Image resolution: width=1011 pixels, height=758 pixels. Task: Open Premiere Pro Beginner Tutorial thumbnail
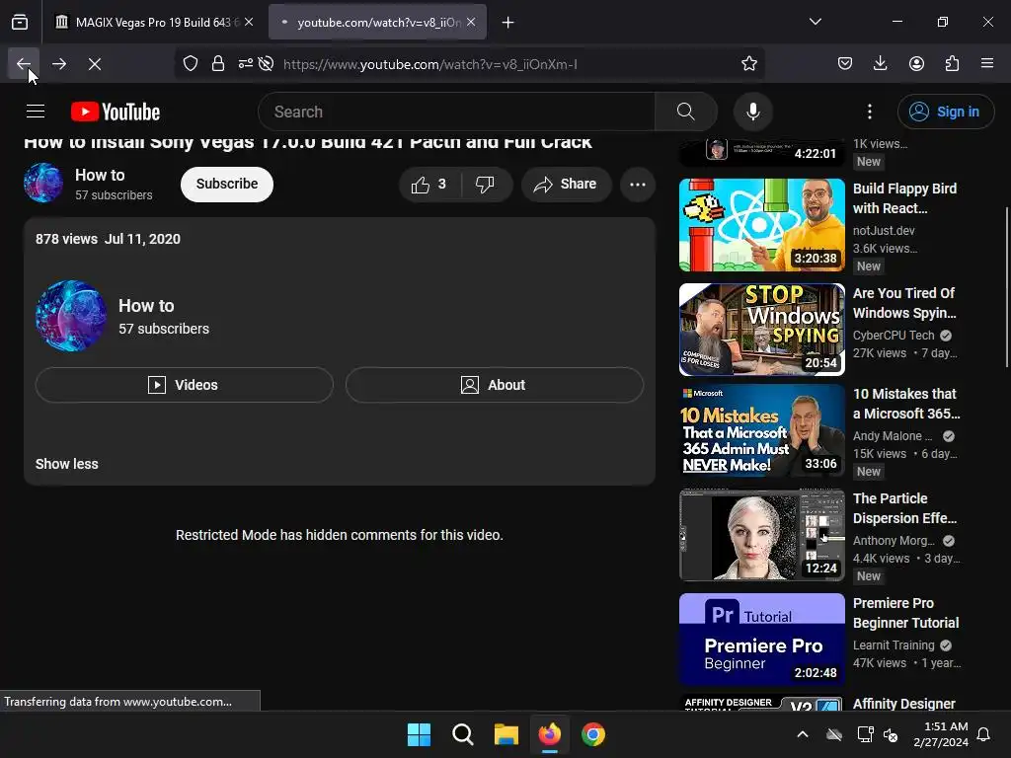click(761, 640)
